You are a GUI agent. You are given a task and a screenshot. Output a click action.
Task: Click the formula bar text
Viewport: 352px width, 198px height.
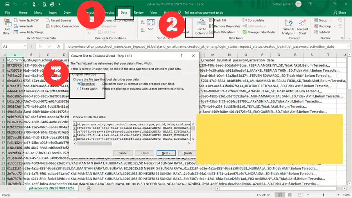[x=201, y=47]
